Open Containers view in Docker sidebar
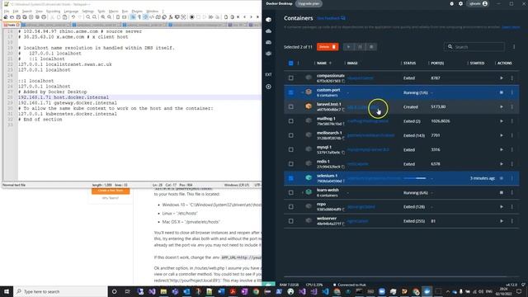Screen dimensions: 528x297 pos(268,20)
